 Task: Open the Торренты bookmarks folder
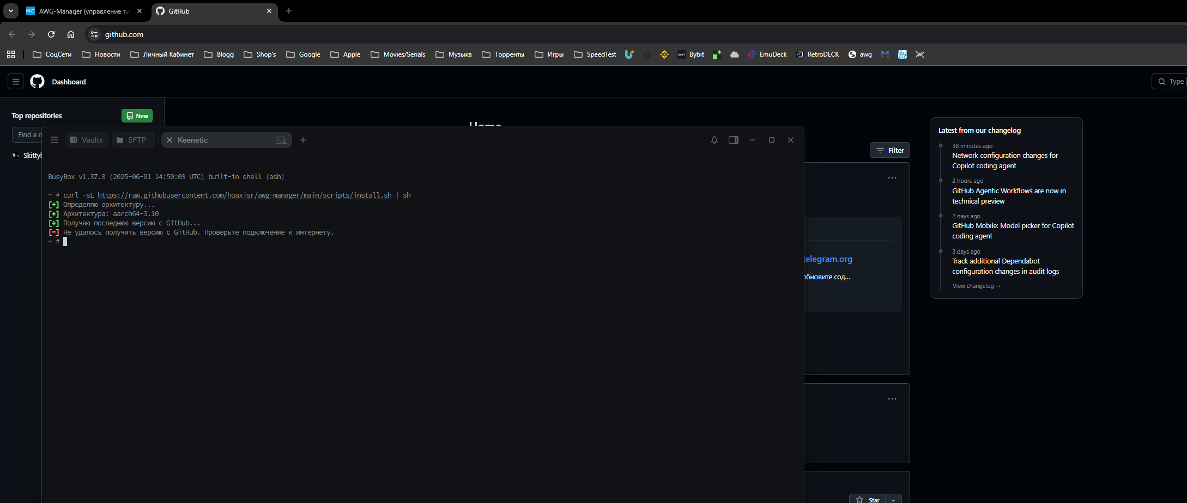(x=503, y=54)
